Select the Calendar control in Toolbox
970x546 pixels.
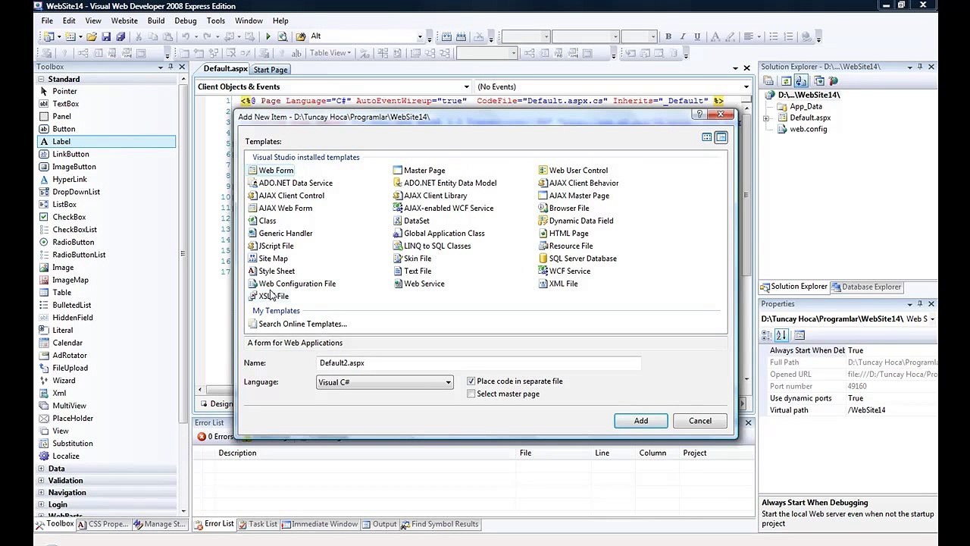pos(67,343)
